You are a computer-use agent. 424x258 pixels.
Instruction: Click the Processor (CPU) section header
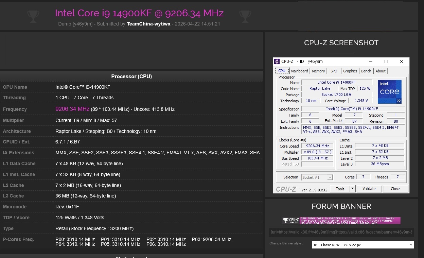click(131, 76)
